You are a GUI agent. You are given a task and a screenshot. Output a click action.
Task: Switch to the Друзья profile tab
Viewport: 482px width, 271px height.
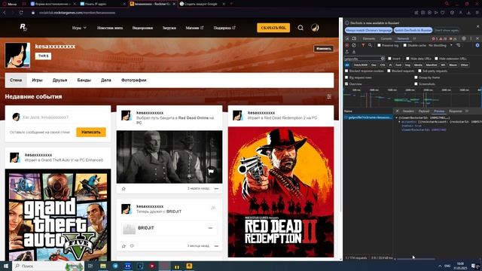tap(59, 80)
